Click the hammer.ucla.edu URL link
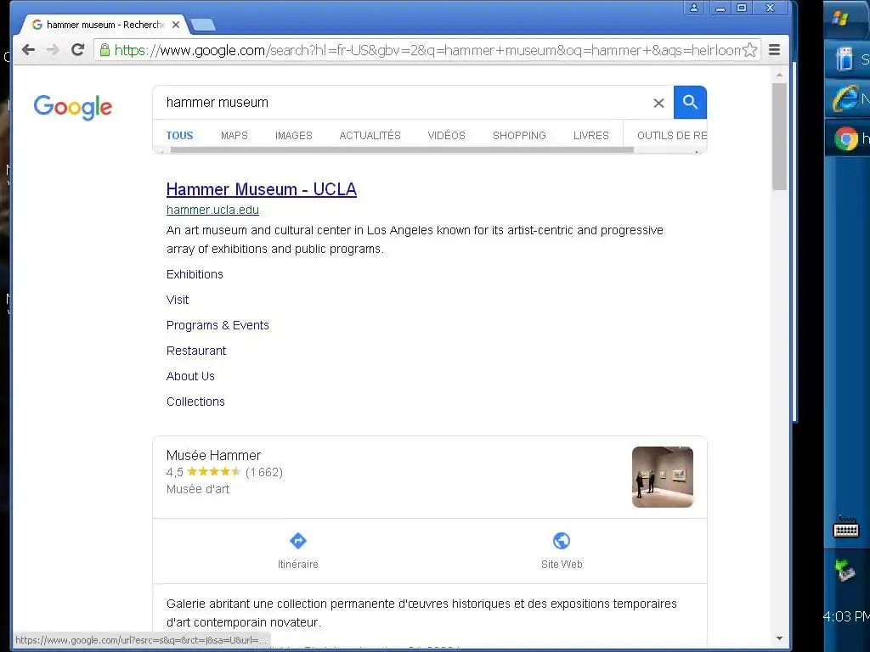870x652 pixels. tap(212, 211)
